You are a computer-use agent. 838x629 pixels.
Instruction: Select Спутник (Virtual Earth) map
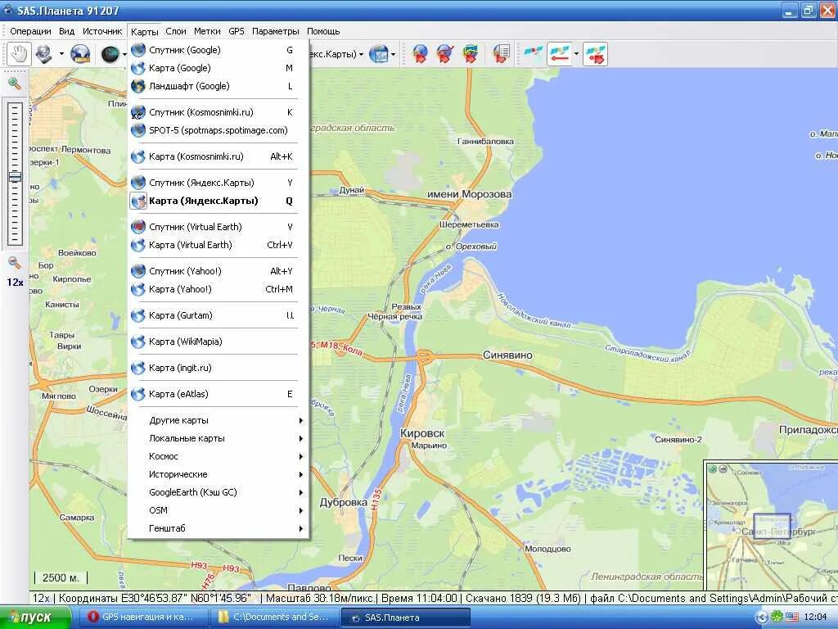[218, 227]
